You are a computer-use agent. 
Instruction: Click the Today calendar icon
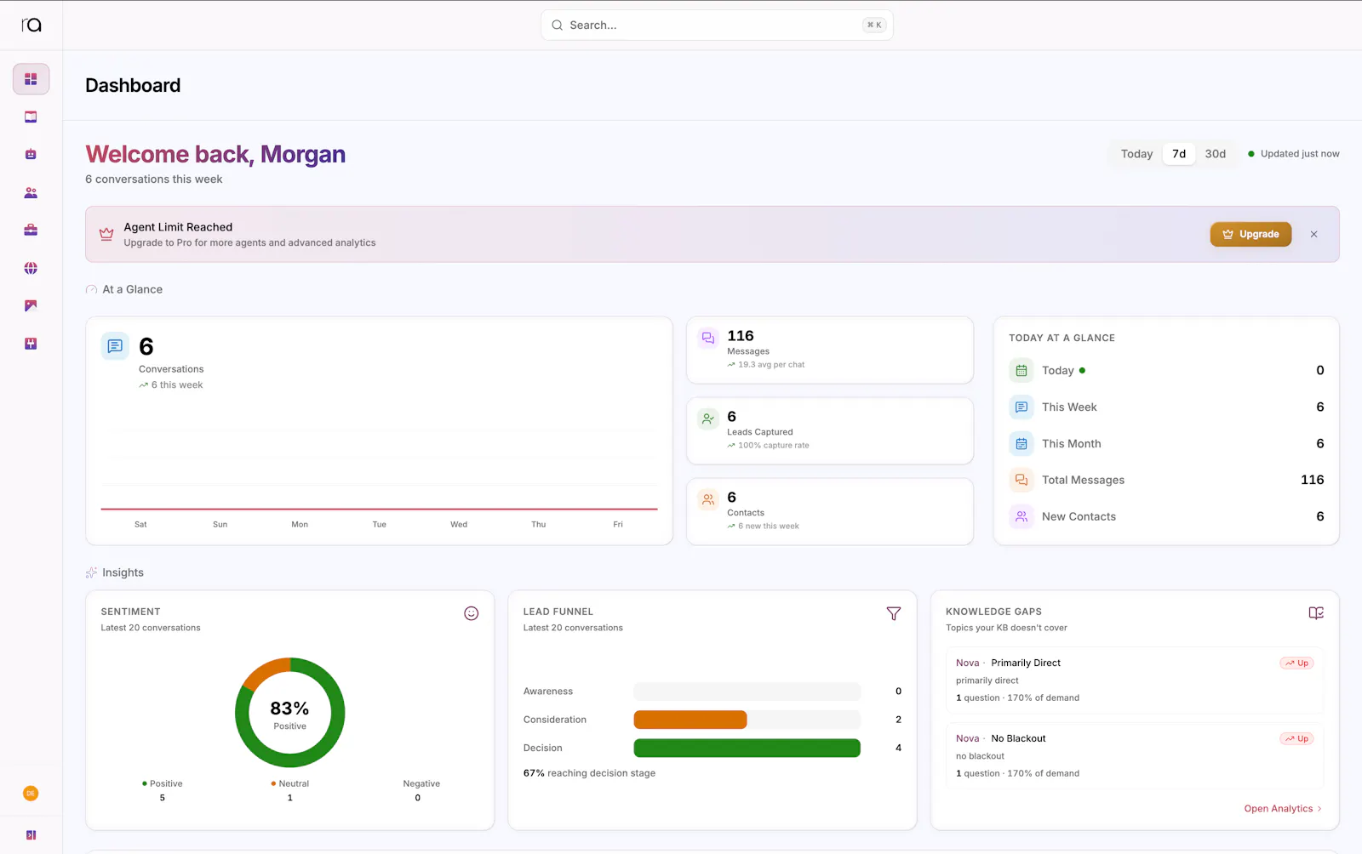coord(1021,371)
